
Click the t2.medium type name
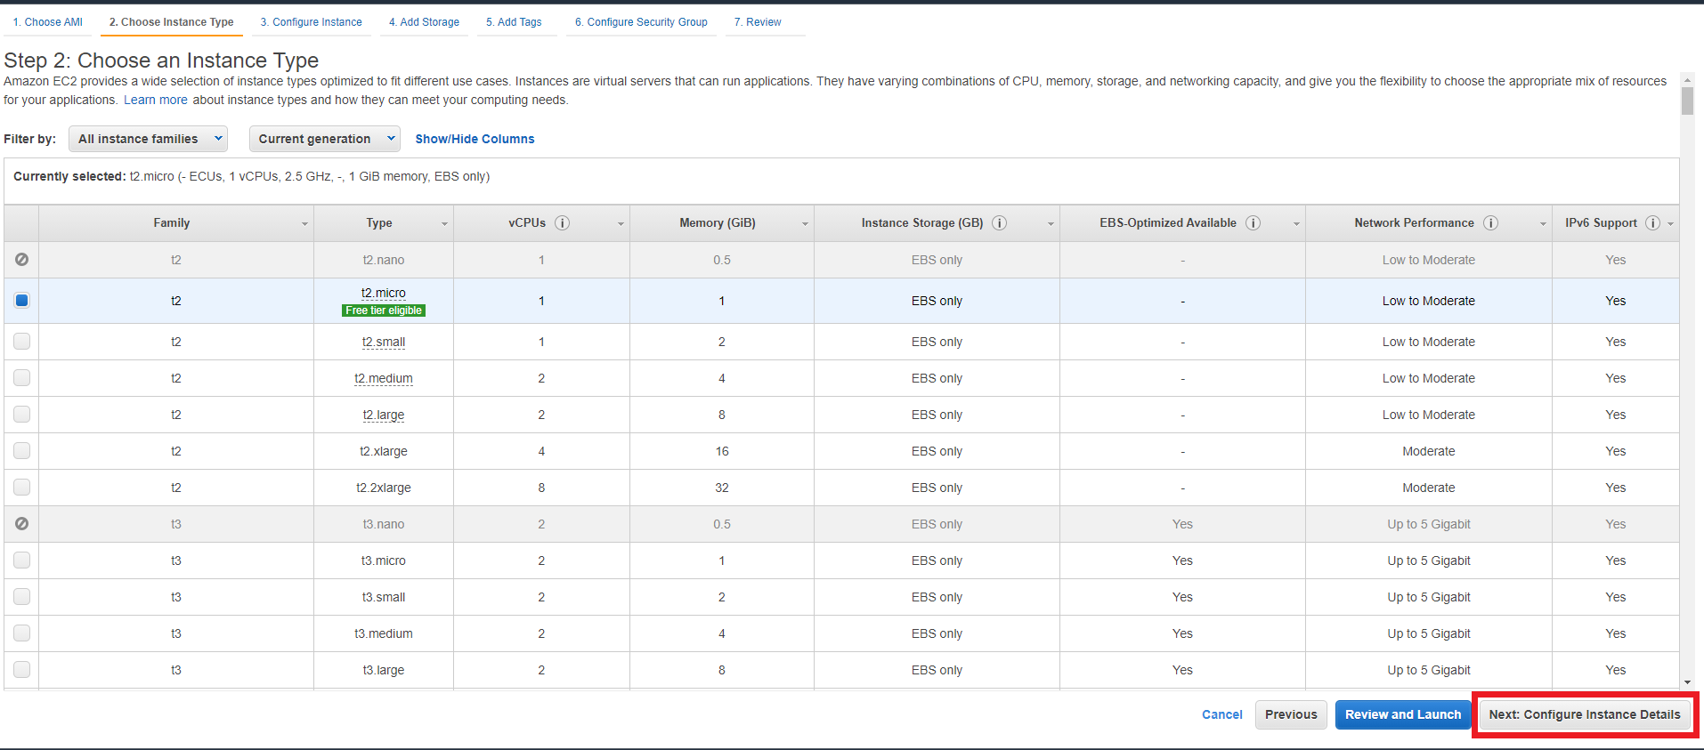(x=384, y=378)
